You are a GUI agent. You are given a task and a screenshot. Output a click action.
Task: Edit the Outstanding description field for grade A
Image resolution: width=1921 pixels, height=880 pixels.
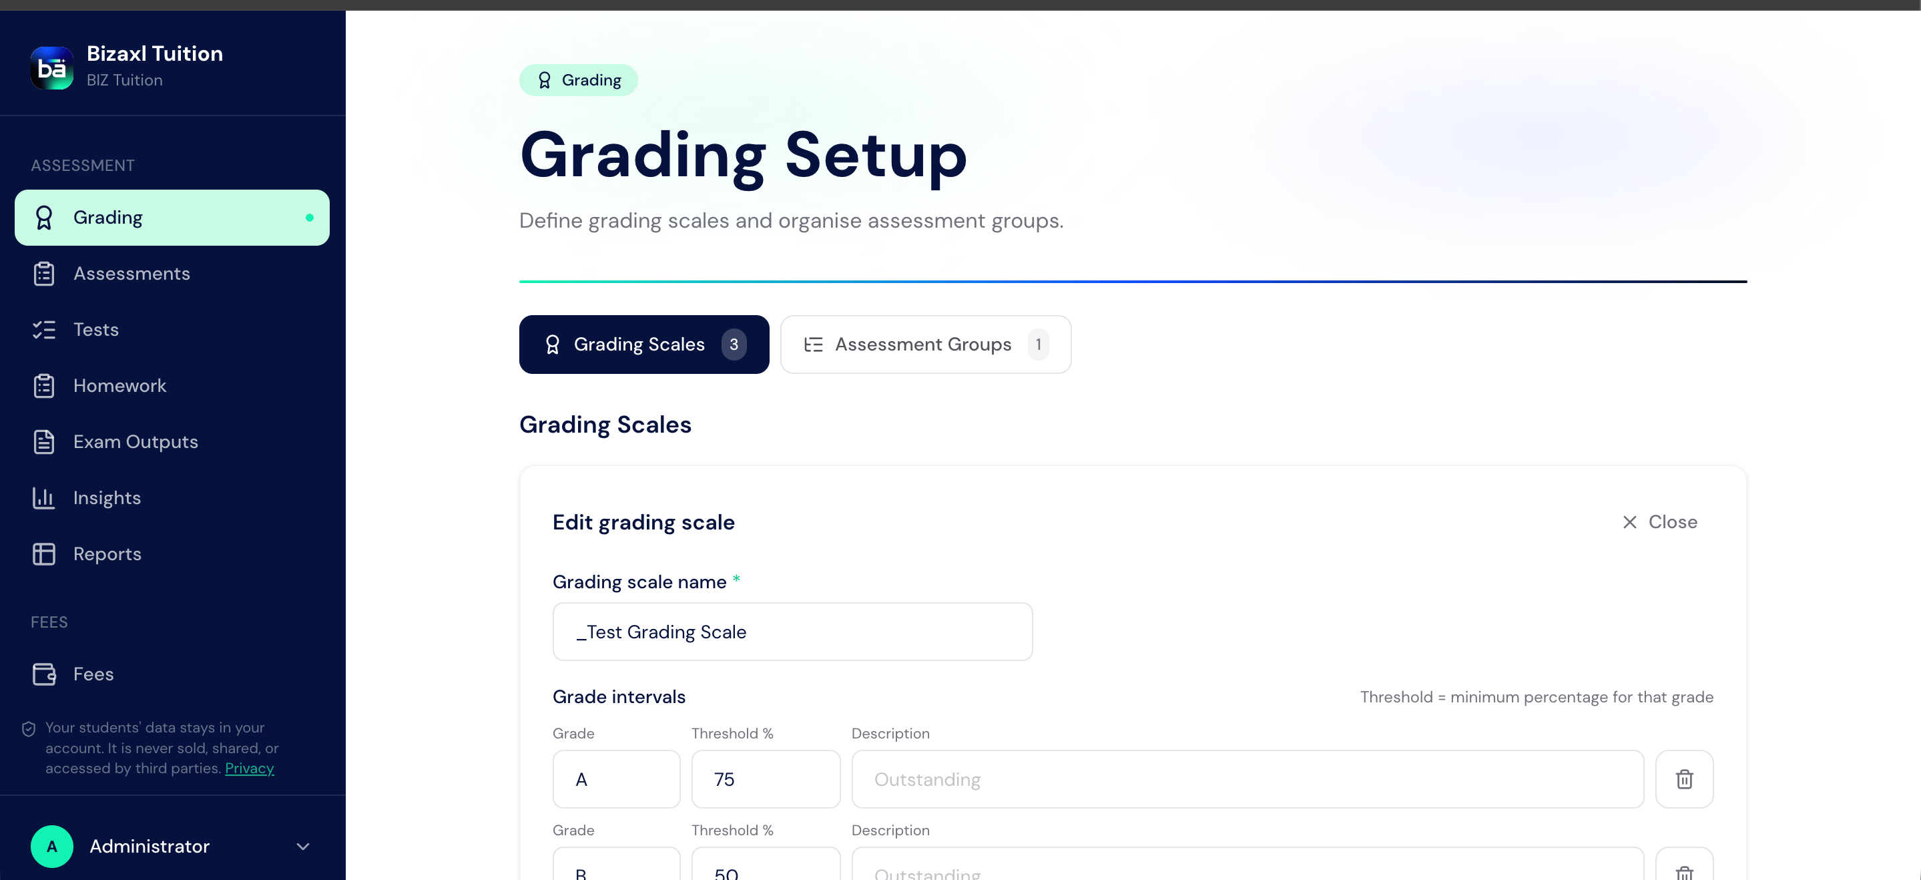click(x=1247, y=779)
